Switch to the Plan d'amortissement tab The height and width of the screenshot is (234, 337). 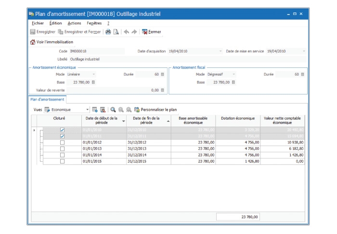[47, 99]
